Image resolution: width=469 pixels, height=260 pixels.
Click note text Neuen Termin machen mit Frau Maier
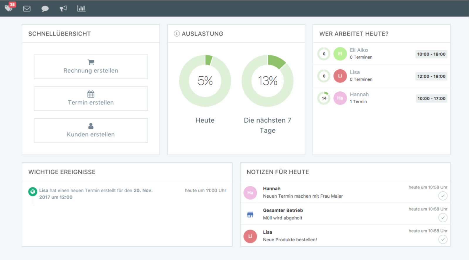pos(303,196)
